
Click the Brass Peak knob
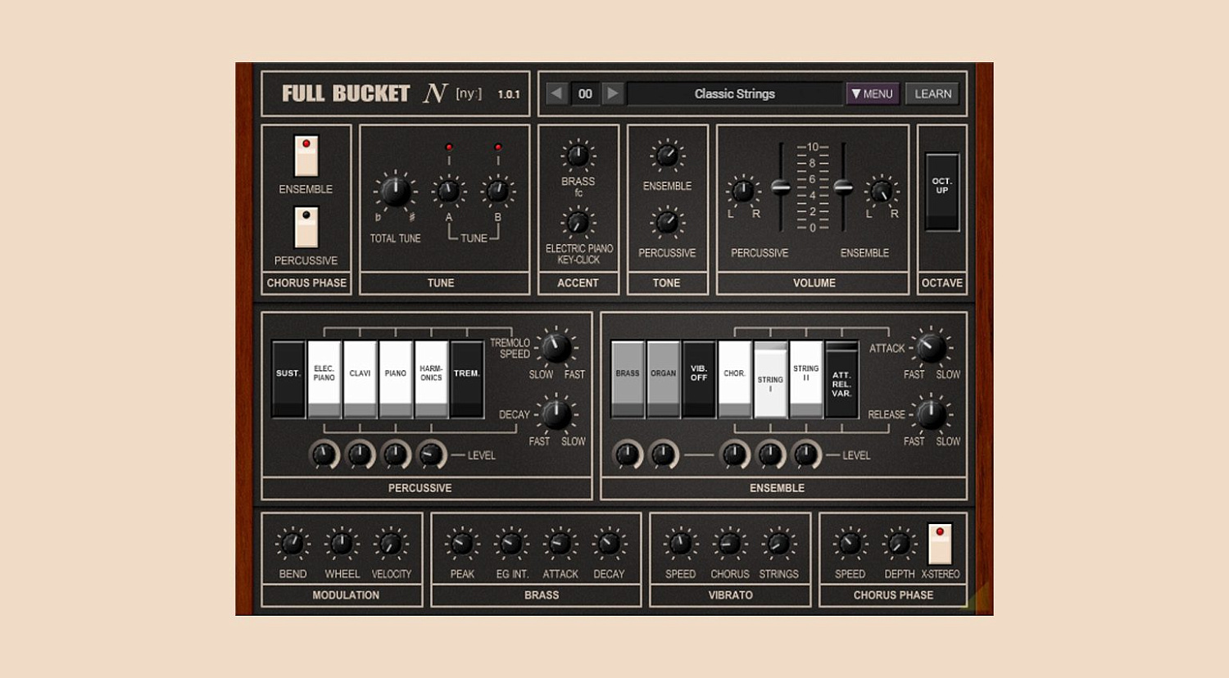coord(462,544)
